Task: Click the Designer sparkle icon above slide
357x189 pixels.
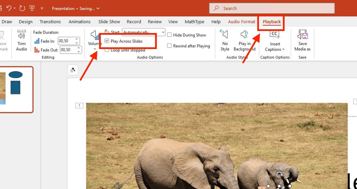Action: coord(73,70)
